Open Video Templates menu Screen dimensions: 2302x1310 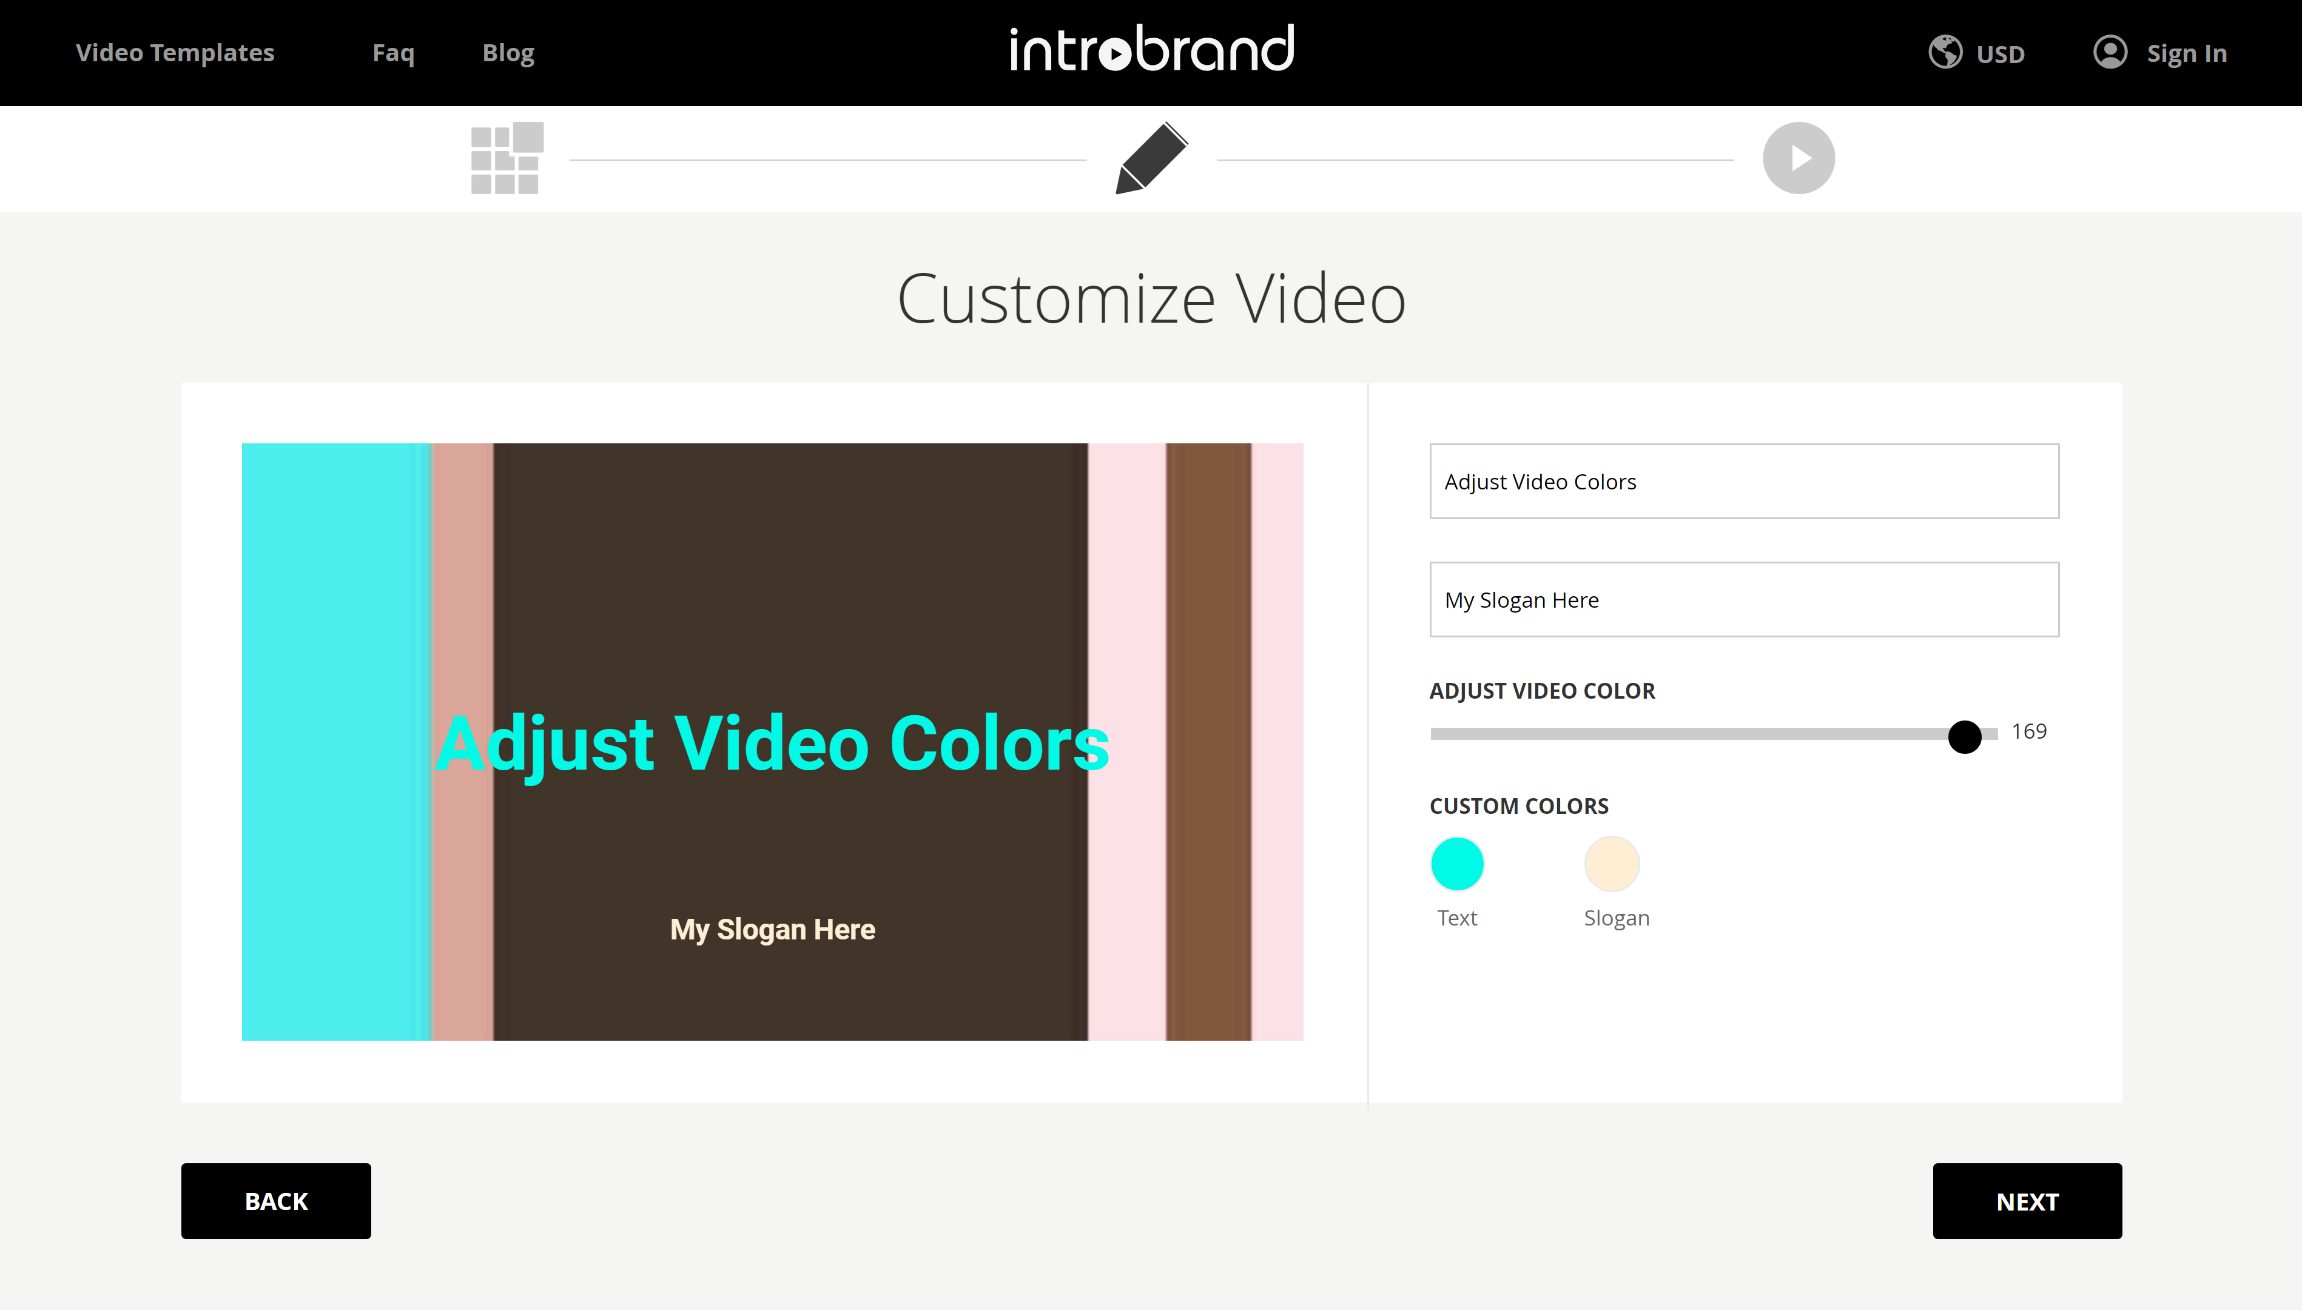click(x=175, y=53)
